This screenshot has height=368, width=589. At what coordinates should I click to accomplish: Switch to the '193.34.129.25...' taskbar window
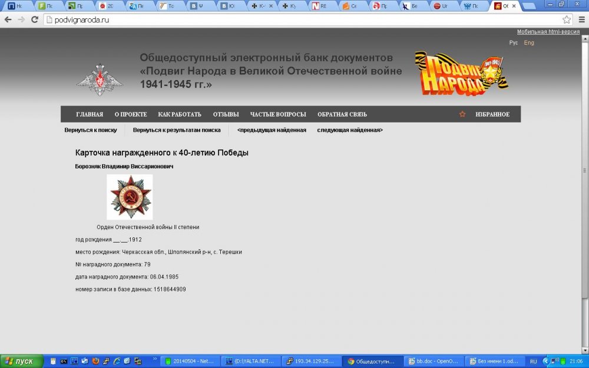click(x=312, y=362)
